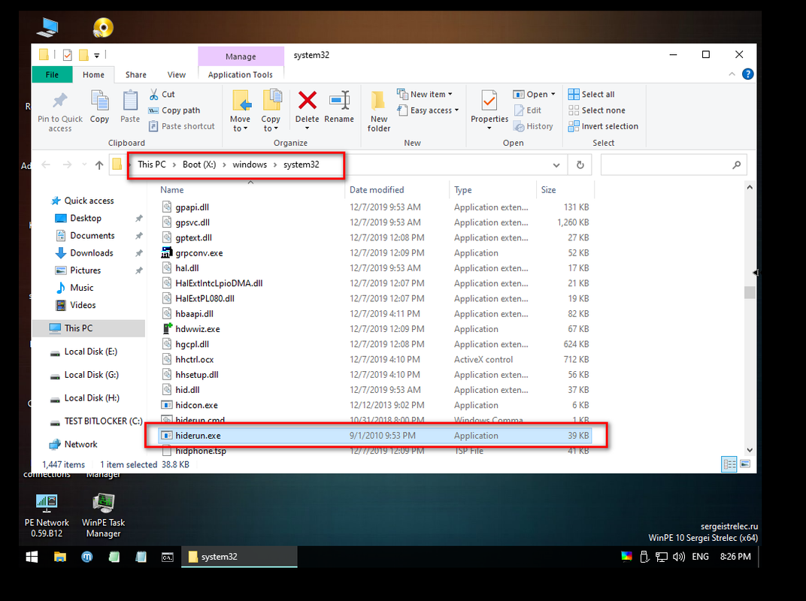The height and width of the screenshot is (601, 806).
Task: Collapse the ribbon with the chevron
Action: click(x=732, y=74)
